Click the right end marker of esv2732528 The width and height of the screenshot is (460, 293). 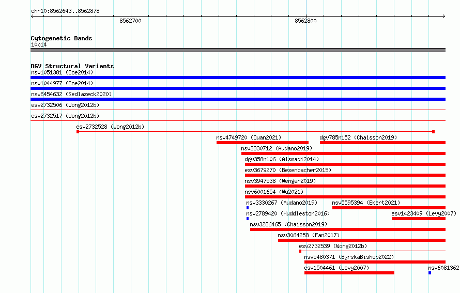(433, 132)
